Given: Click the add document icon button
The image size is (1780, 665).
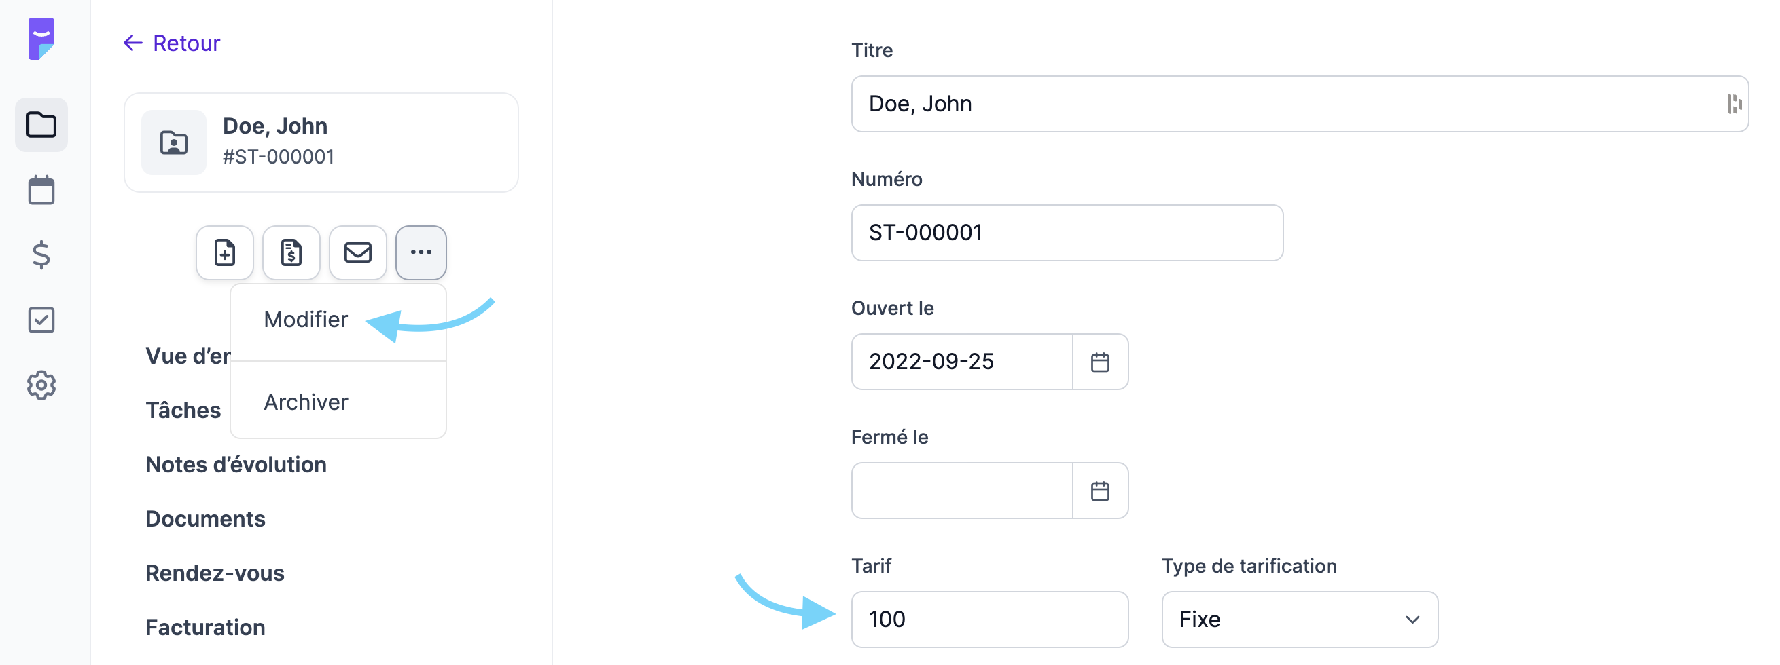Looking at the screenshot, I should [x=225, y=252].
